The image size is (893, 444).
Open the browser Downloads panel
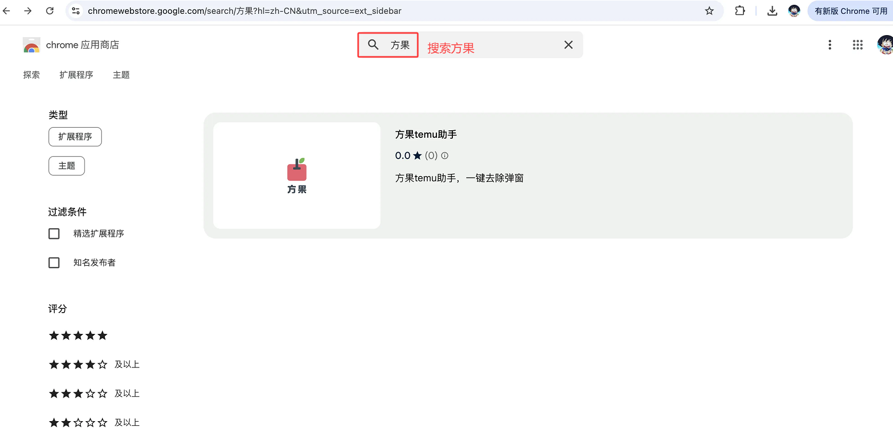tap(772, 11)
